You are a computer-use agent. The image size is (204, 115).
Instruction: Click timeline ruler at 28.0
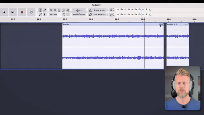tap(39, 19)
